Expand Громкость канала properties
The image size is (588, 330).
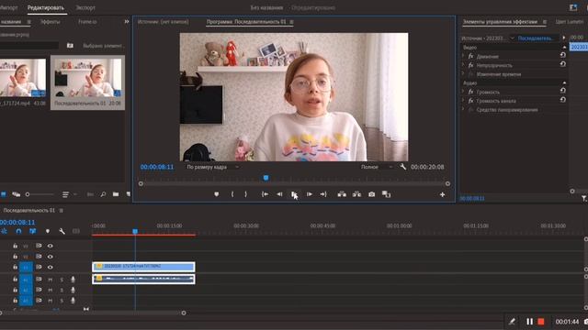click(463, 101)
